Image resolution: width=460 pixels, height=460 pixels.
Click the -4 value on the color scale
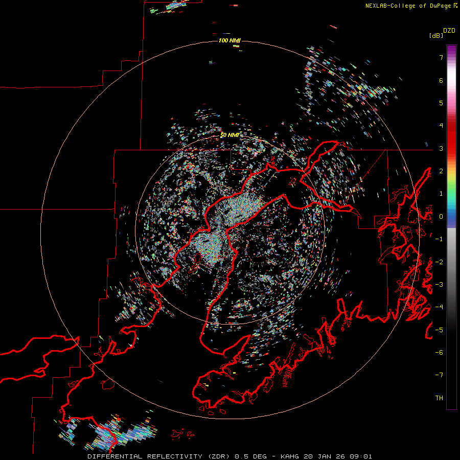coord(439,307)
